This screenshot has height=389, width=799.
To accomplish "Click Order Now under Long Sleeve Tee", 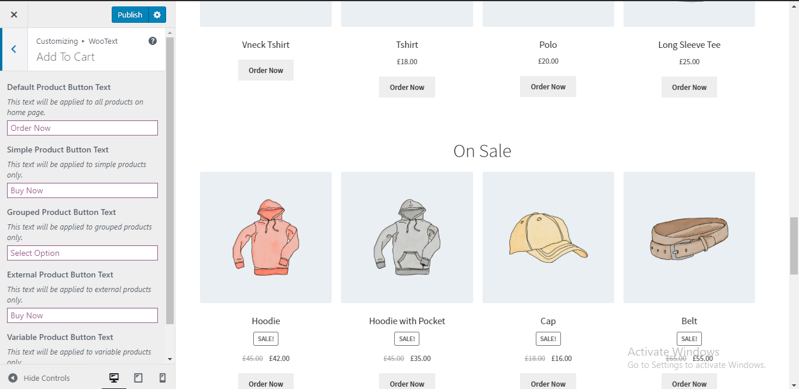I will [x=689, y=87].
